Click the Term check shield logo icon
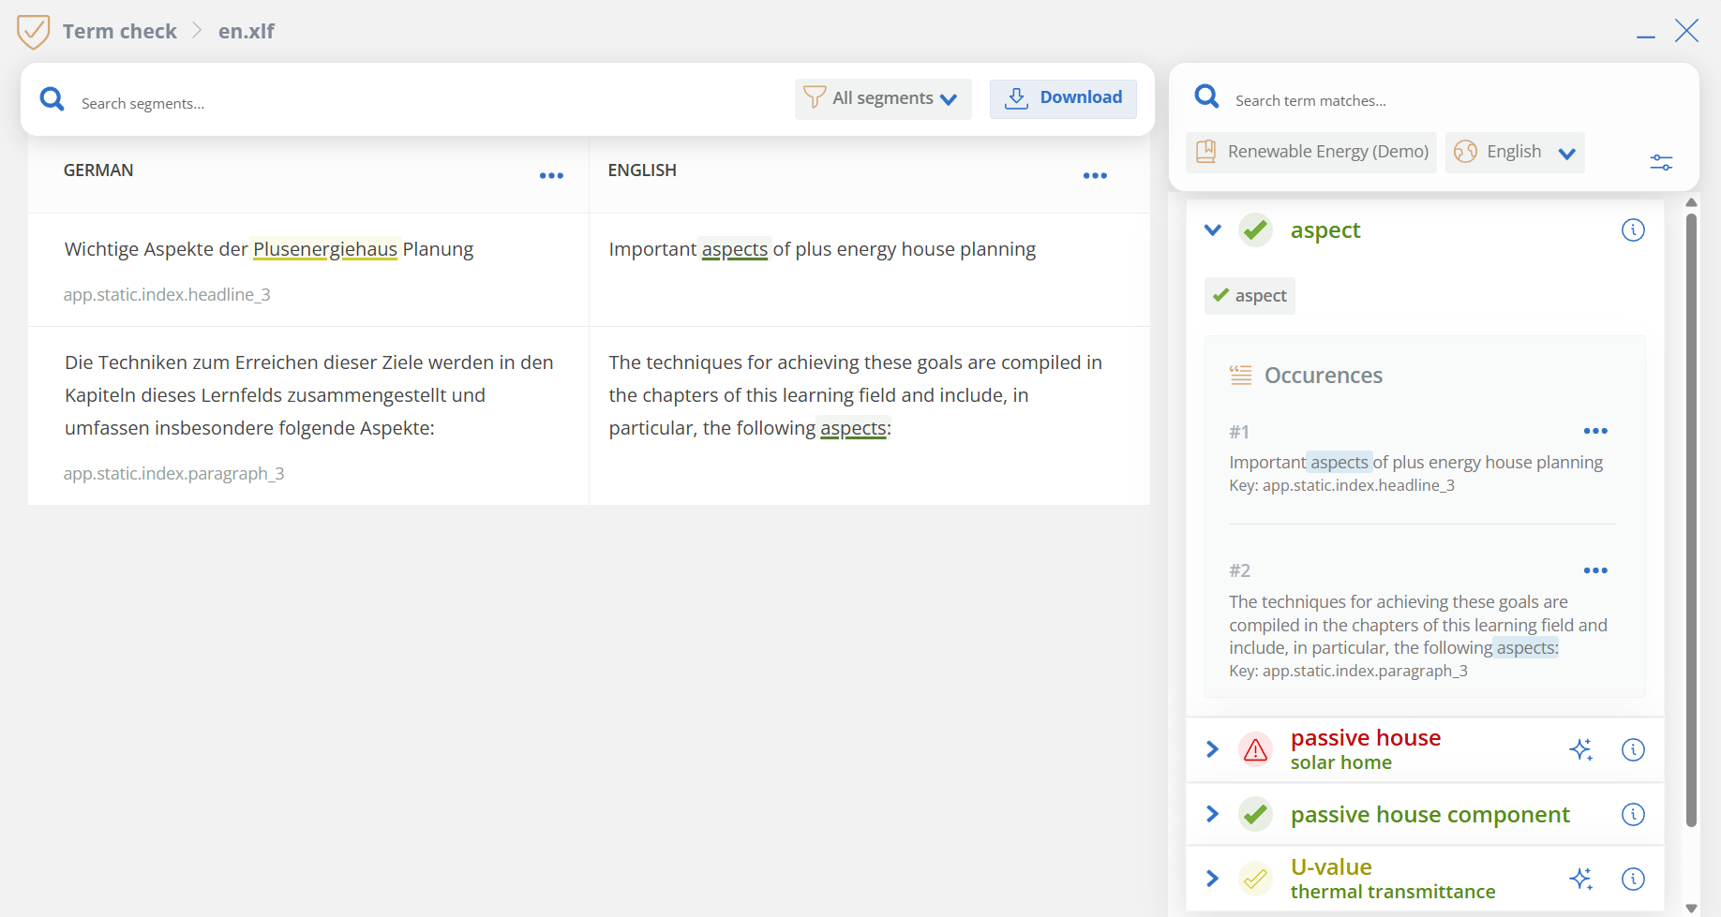This screenshot has height=917, width=1721. click(33, 32)
